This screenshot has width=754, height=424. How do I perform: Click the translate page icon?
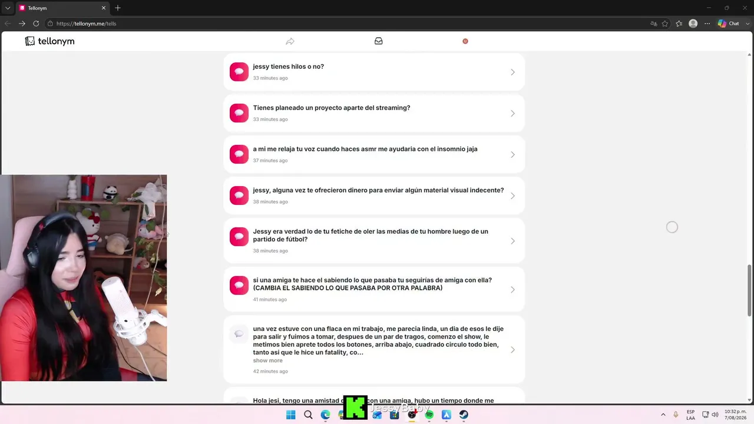point(653,24)
